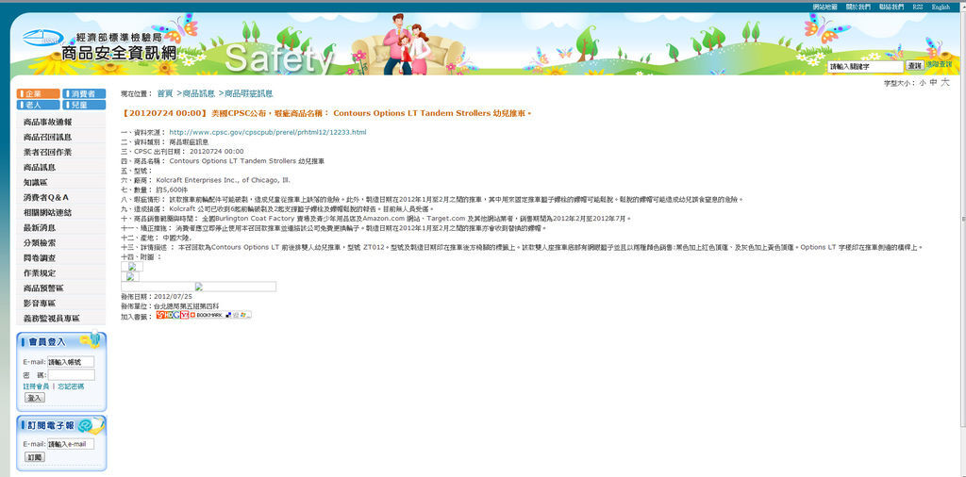Open the wide third attachment image
Image resolution: width=966 pixels, height=477 pixels.
tap(198, 287)
